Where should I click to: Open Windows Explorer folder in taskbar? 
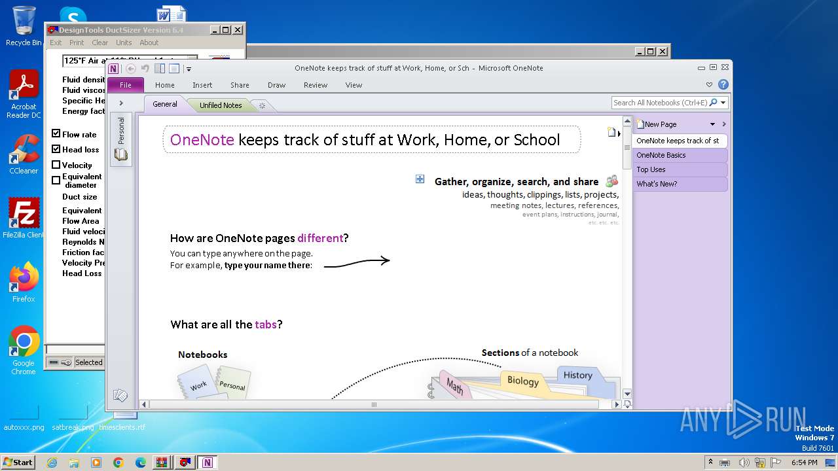74,462
